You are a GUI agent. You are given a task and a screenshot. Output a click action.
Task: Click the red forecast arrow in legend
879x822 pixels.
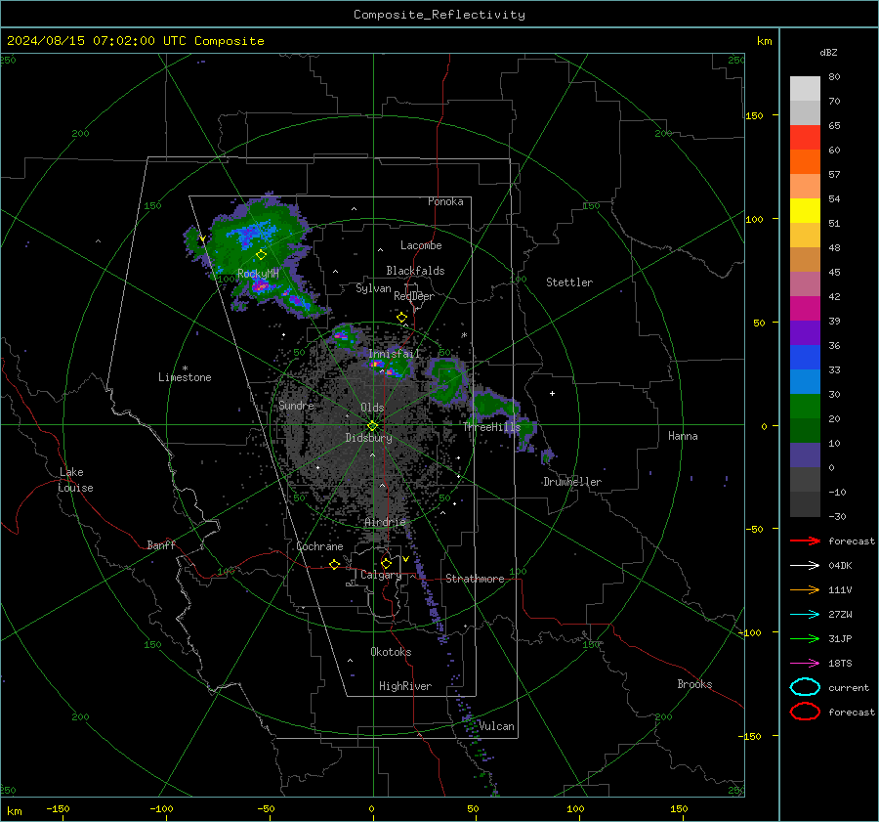pyautogui.click(x=805, y=541)
